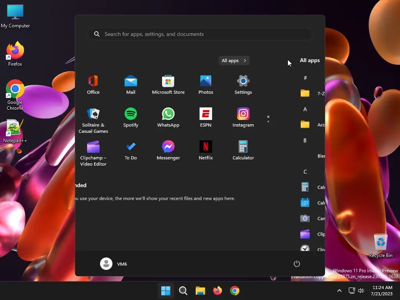Open the volume tray icon

pos(361,291)
